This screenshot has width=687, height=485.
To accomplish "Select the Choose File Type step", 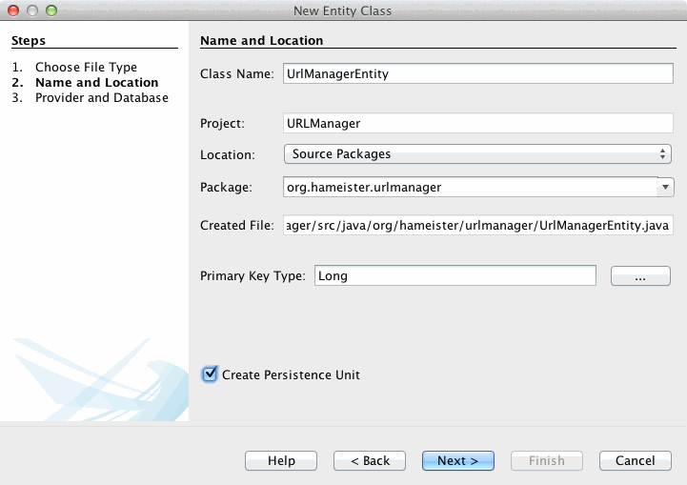I will point(86,68).
